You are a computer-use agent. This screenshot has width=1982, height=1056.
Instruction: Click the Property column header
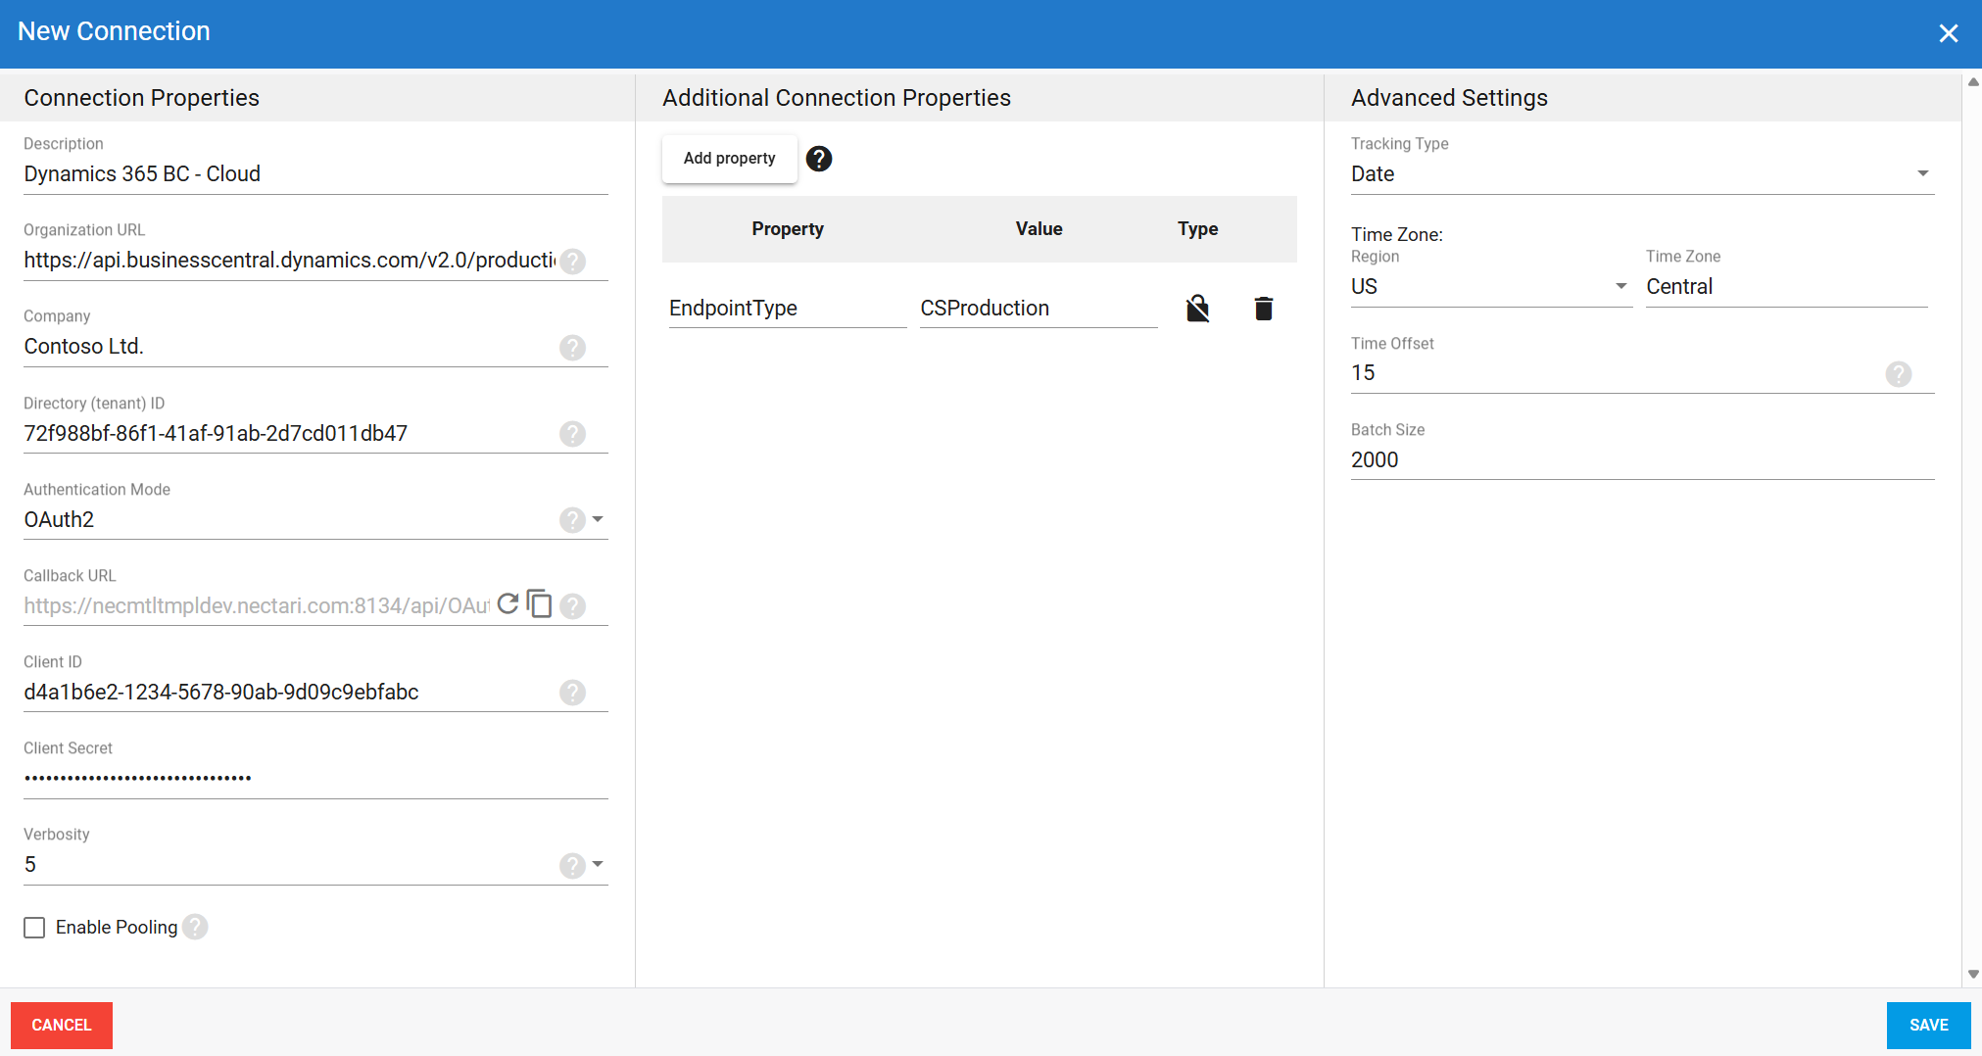pos(788,229)
